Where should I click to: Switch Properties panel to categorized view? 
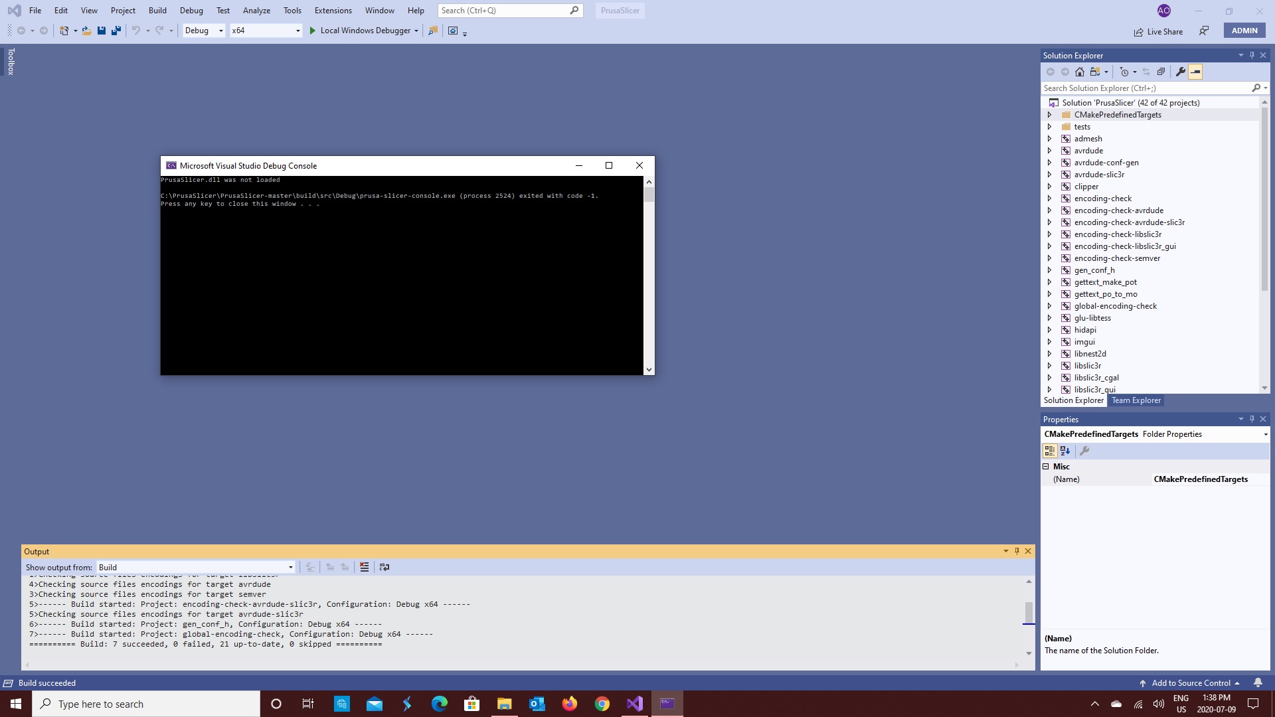click(1050, 451)
